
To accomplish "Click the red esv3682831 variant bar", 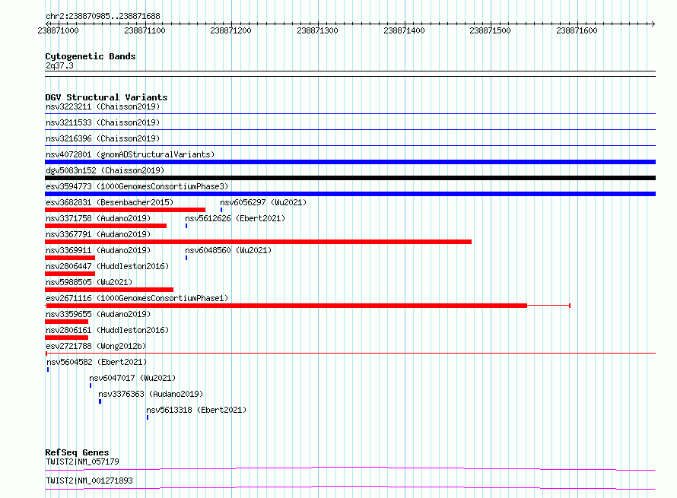I will [126, 210].
